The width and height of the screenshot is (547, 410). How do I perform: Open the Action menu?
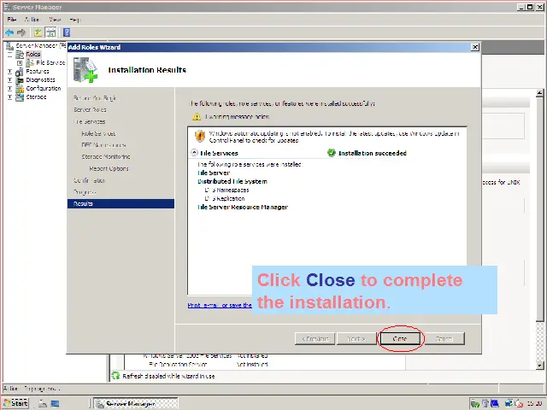coord(32,20)
